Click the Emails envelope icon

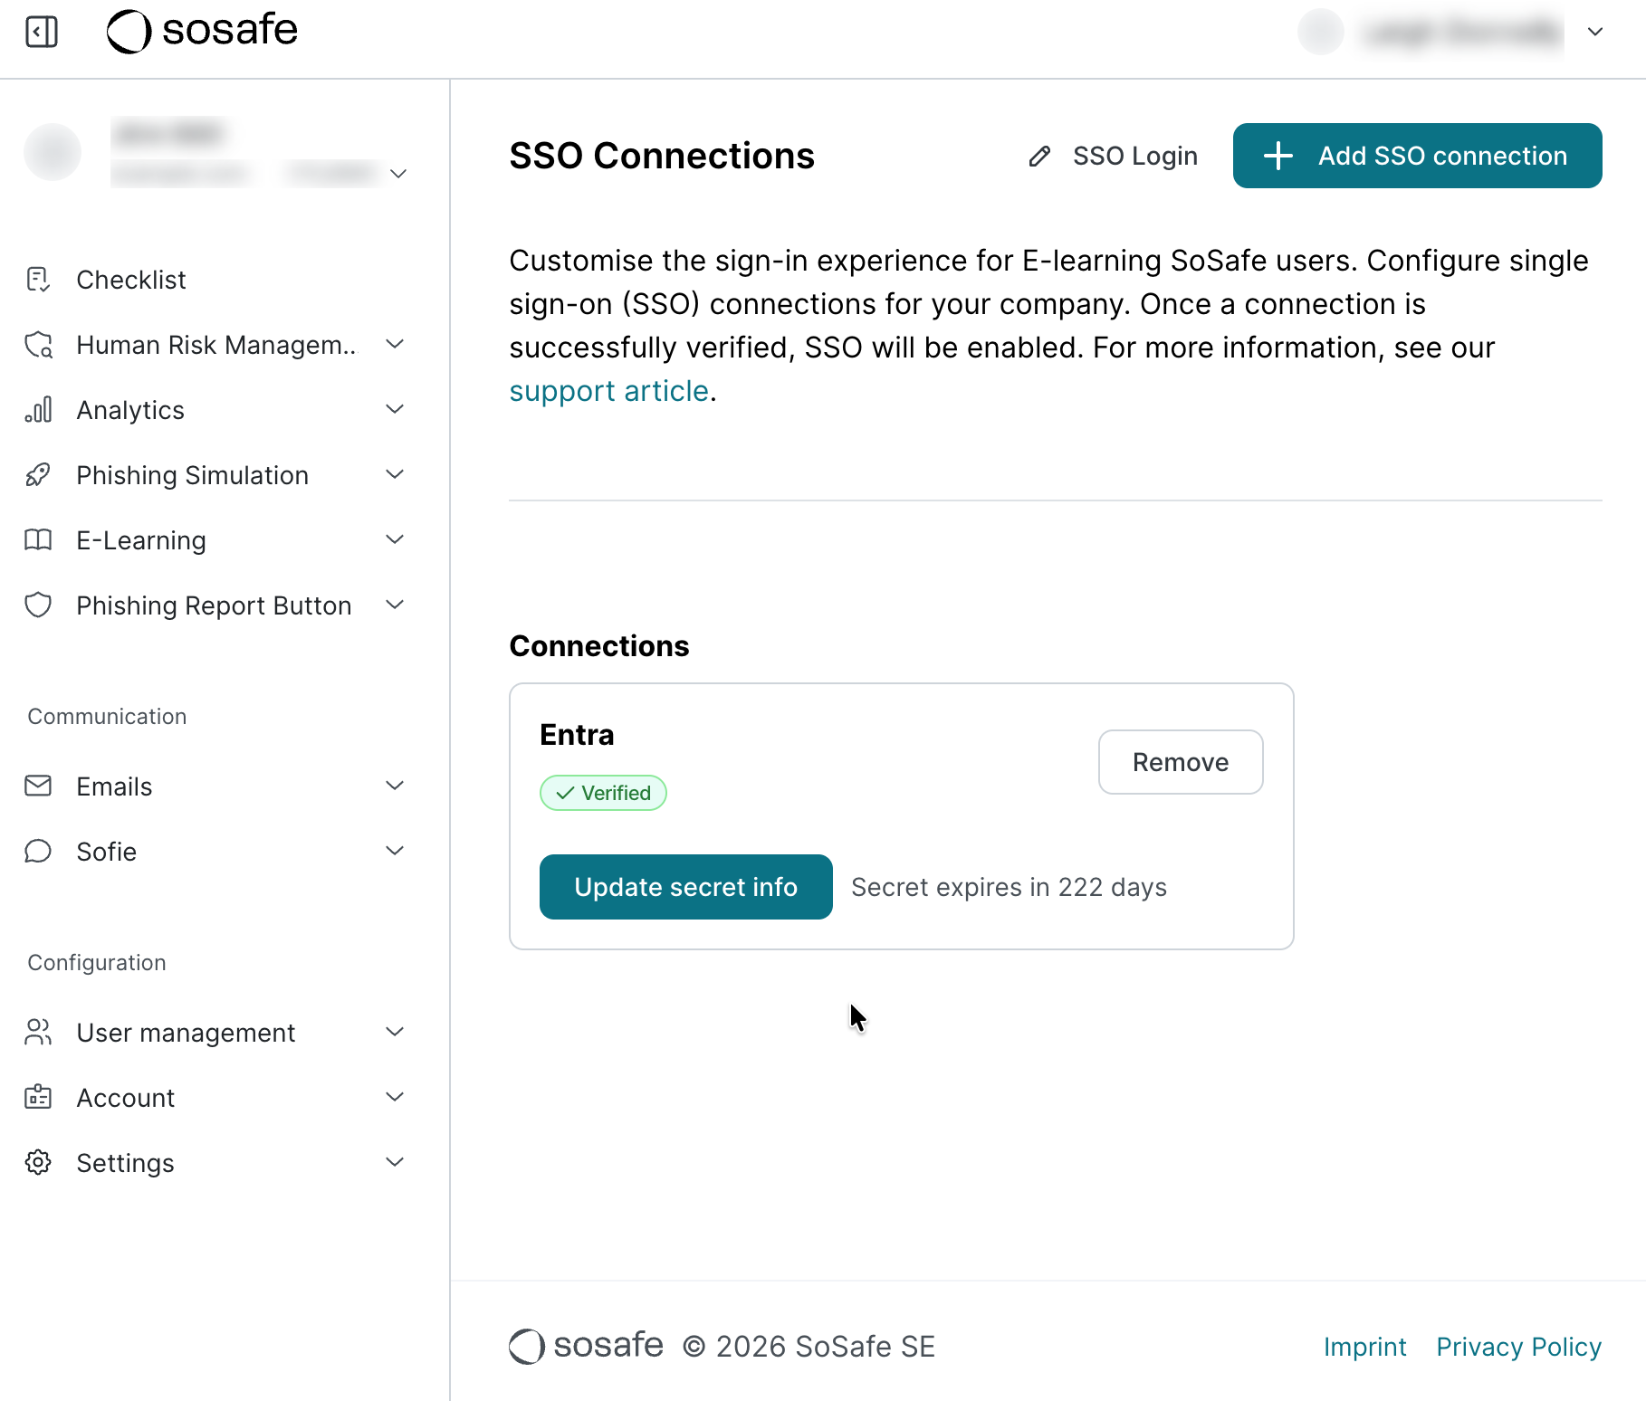38,786
